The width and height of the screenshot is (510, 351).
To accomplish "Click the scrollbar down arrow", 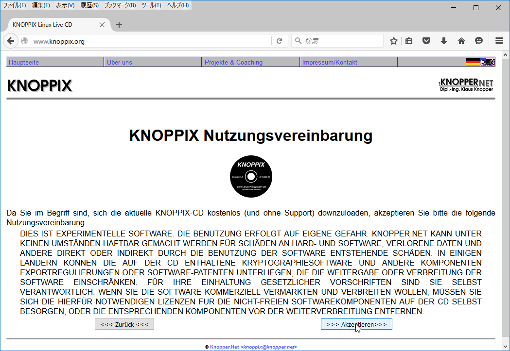I will click(505, 346).
